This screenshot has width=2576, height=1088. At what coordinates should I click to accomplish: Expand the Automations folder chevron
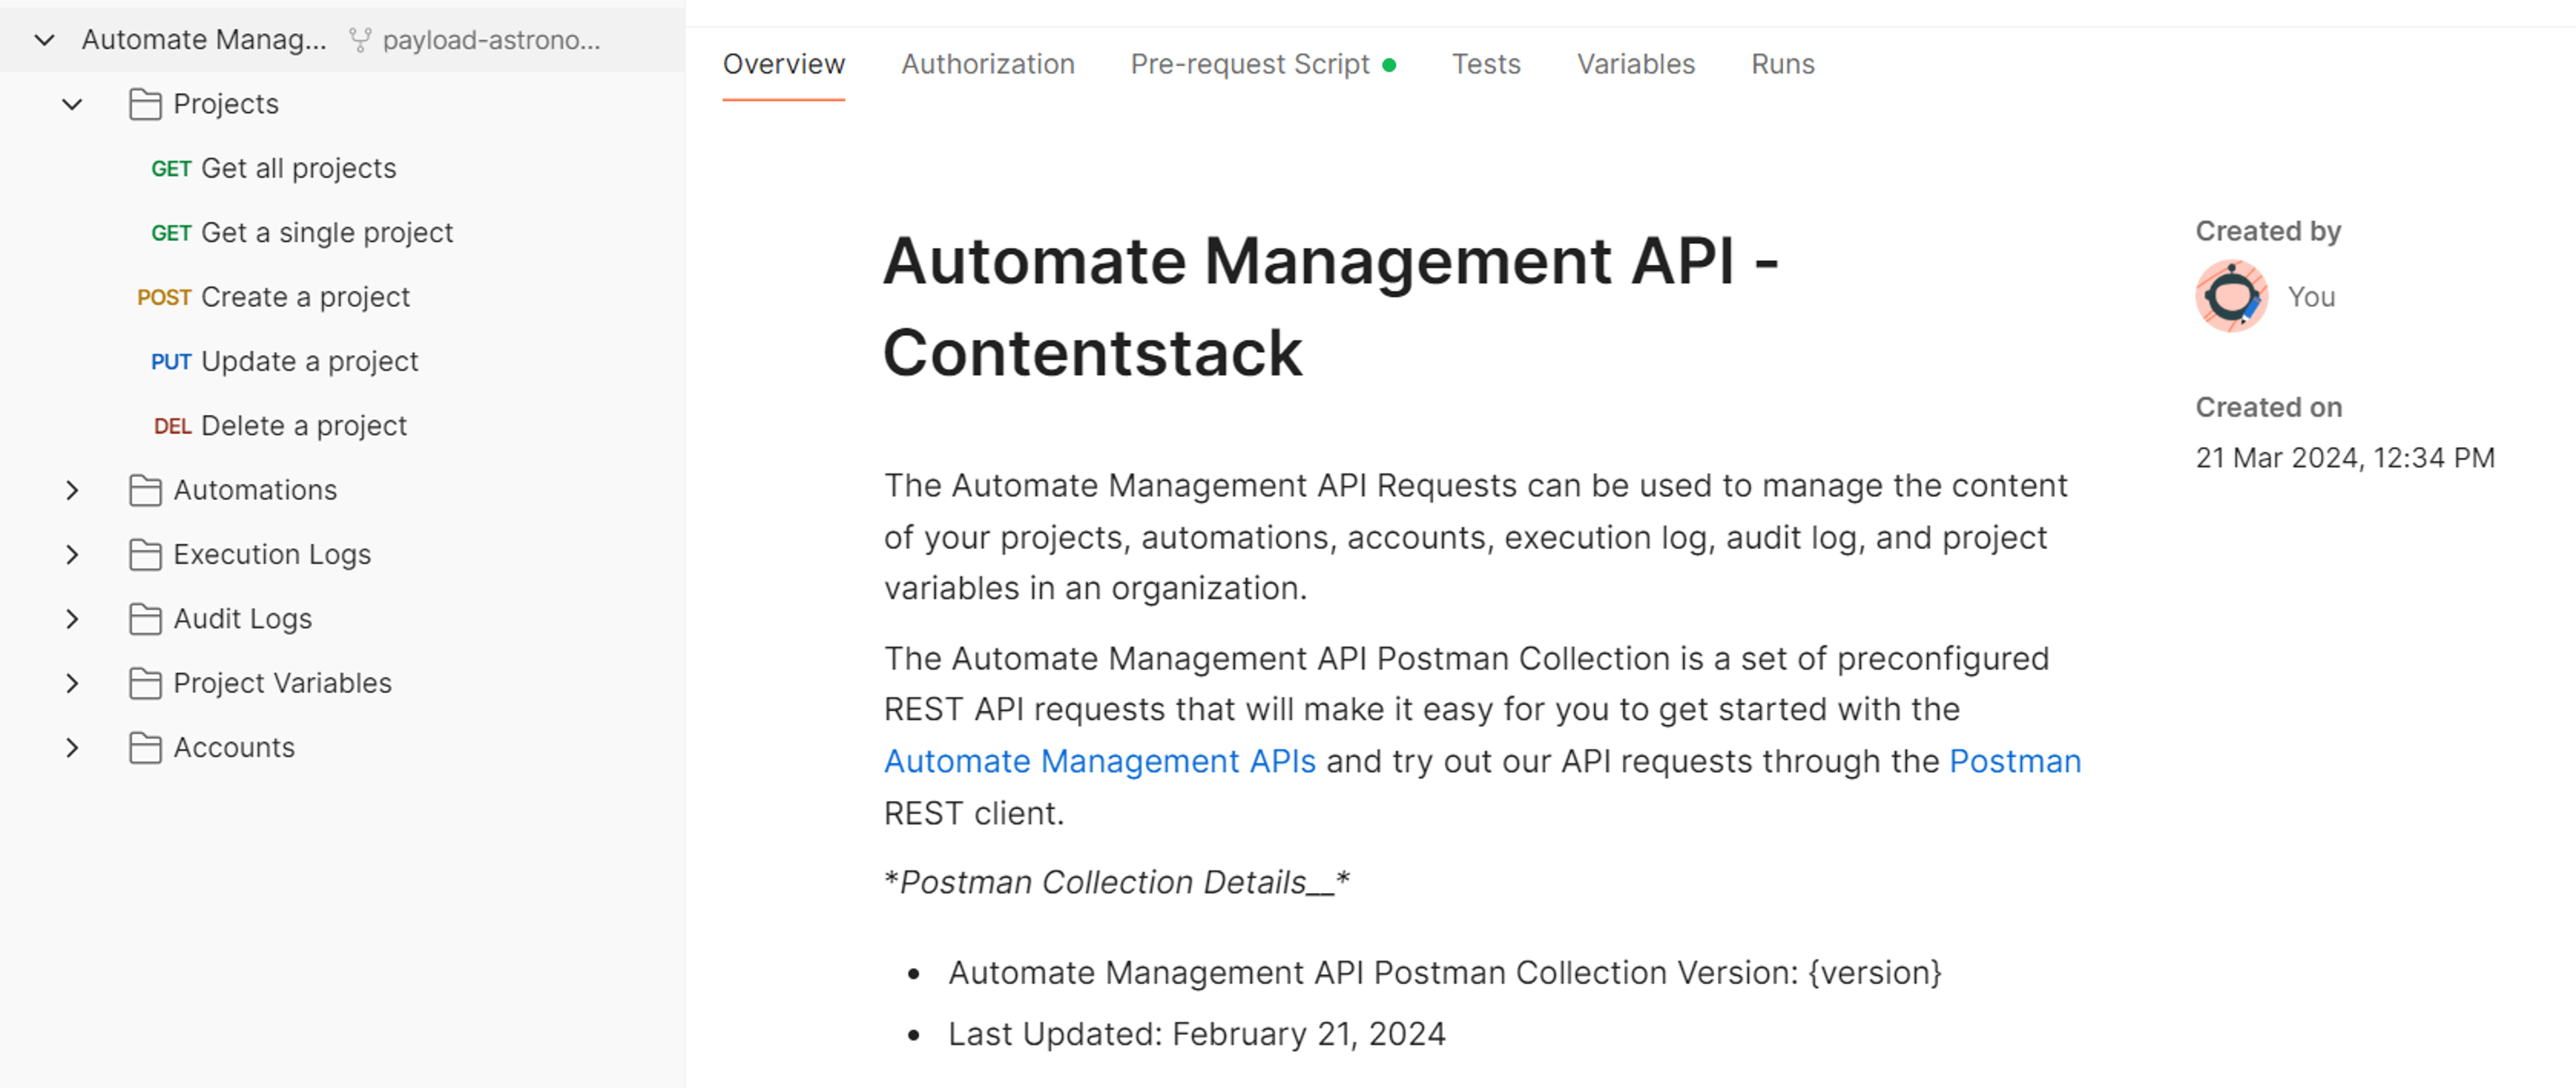coord(72,491)
